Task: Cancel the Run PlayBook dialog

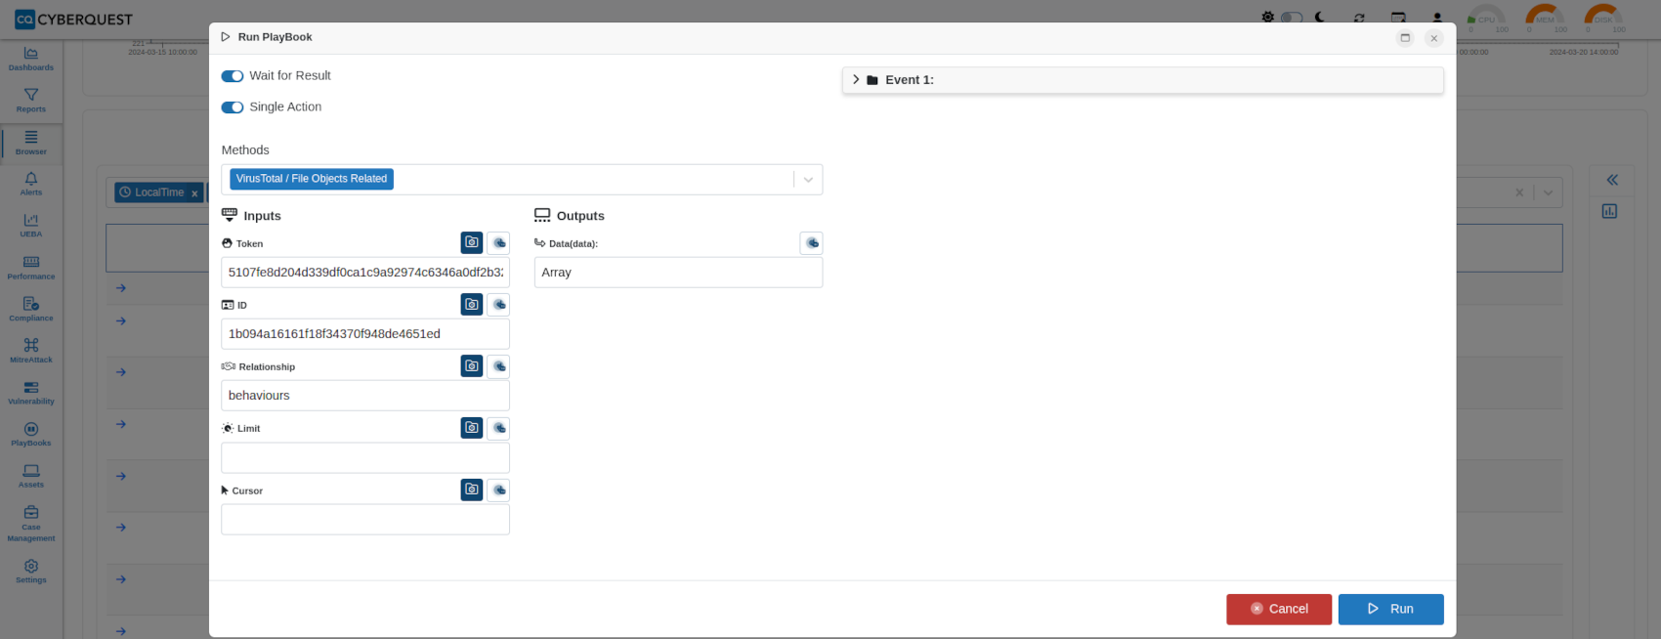Action: click(x=1279, y=609)
